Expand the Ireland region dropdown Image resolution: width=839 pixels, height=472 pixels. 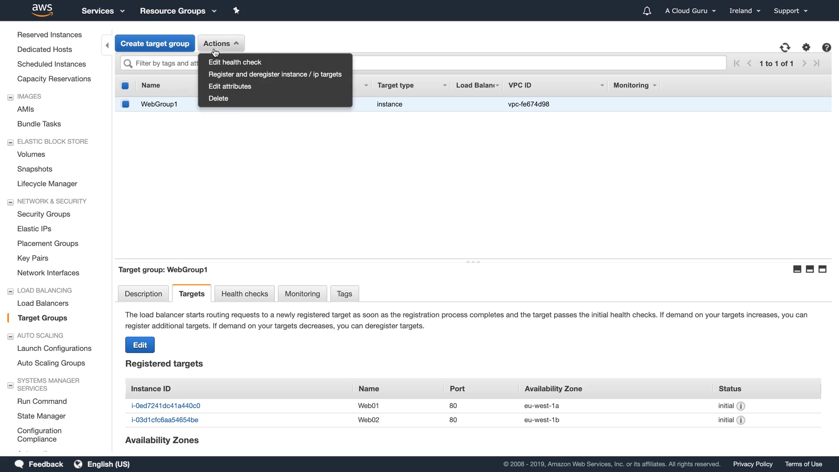pos(745,11)
